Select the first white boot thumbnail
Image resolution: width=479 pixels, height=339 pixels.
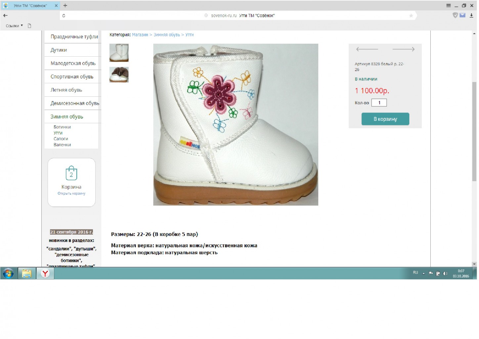tap(119, 53)
